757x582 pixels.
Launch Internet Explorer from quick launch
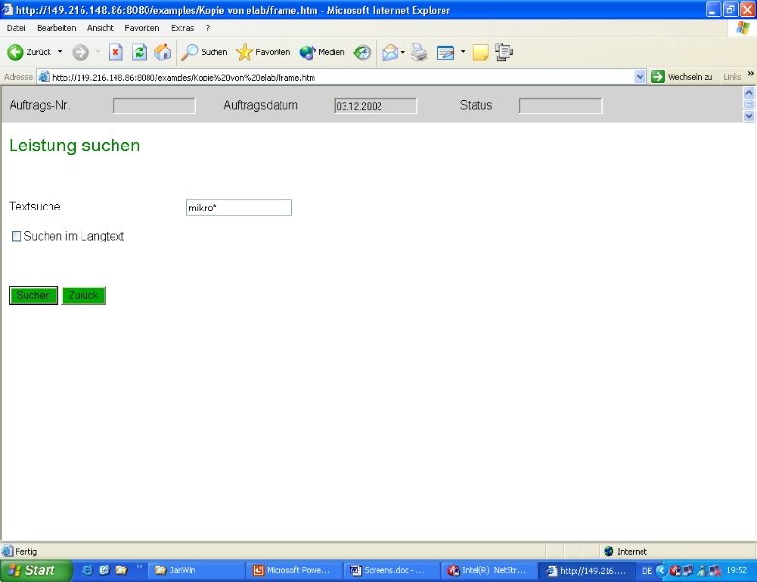[x=88, y=570]
